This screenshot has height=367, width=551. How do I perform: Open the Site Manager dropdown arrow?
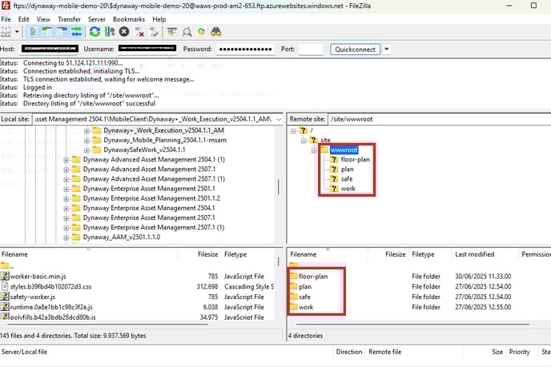(x=17, y=32)
